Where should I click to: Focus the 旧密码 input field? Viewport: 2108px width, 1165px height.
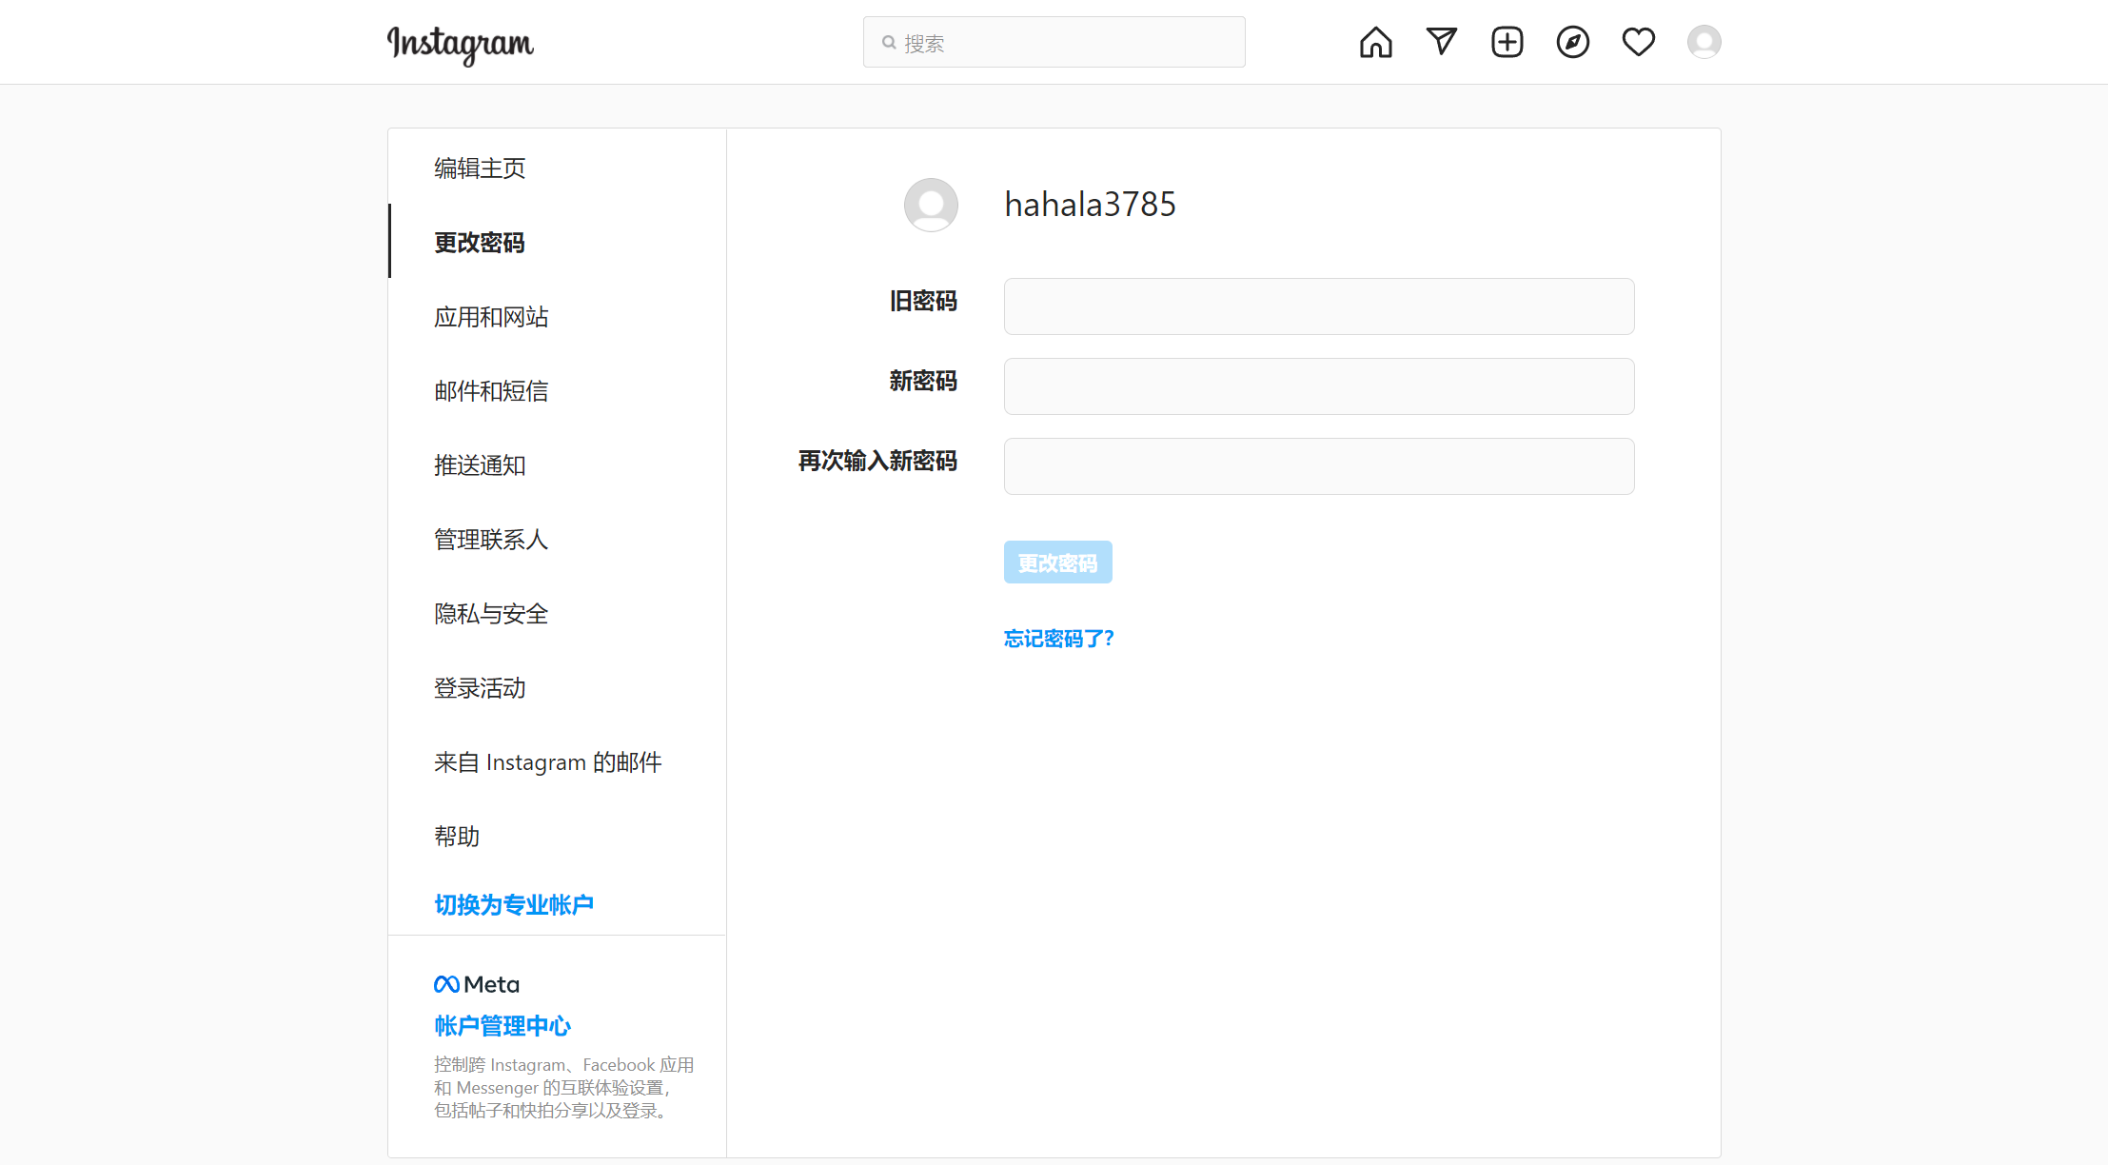tap(1318, 306)
